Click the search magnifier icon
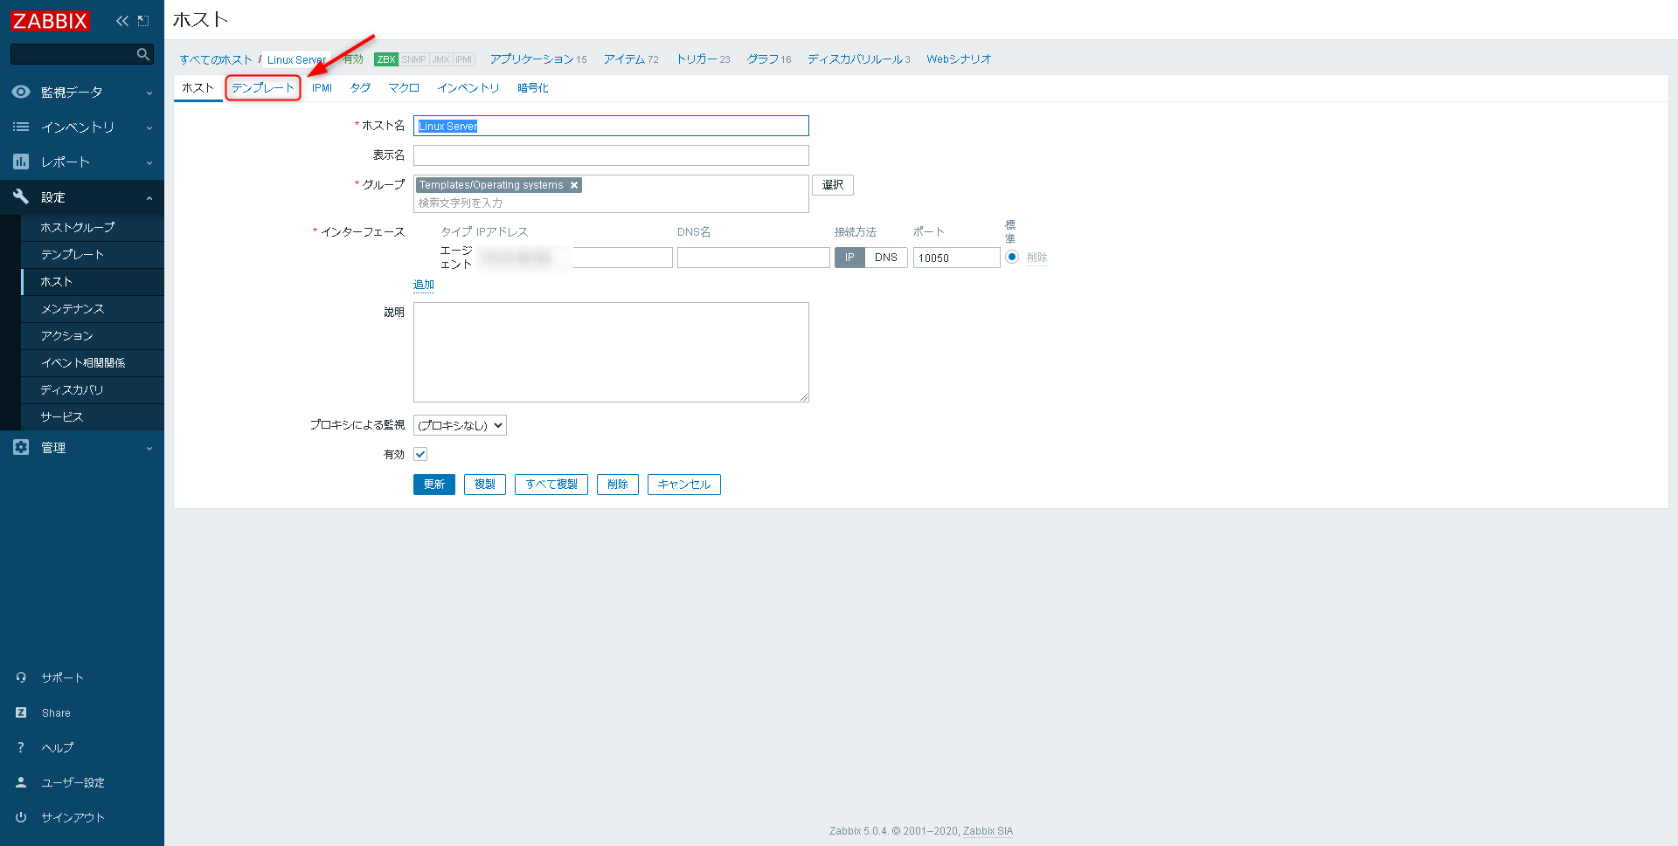Image resolution: width=1678 pixels, height=846 pixels. click(x=143, y=54)
